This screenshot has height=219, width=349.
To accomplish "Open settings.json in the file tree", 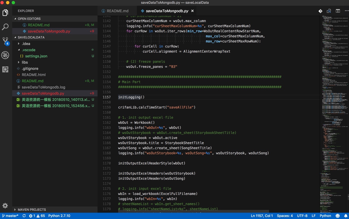I will tap(36, 56).
